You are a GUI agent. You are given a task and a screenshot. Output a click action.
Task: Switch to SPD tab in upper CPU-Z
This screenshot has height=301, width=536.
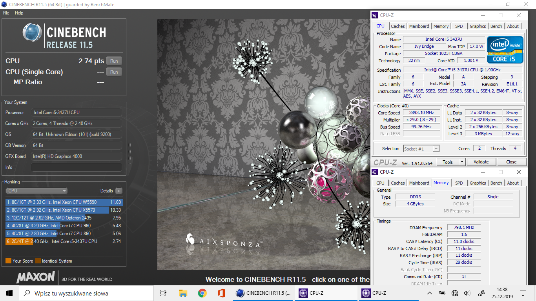(x=459, y=26)
